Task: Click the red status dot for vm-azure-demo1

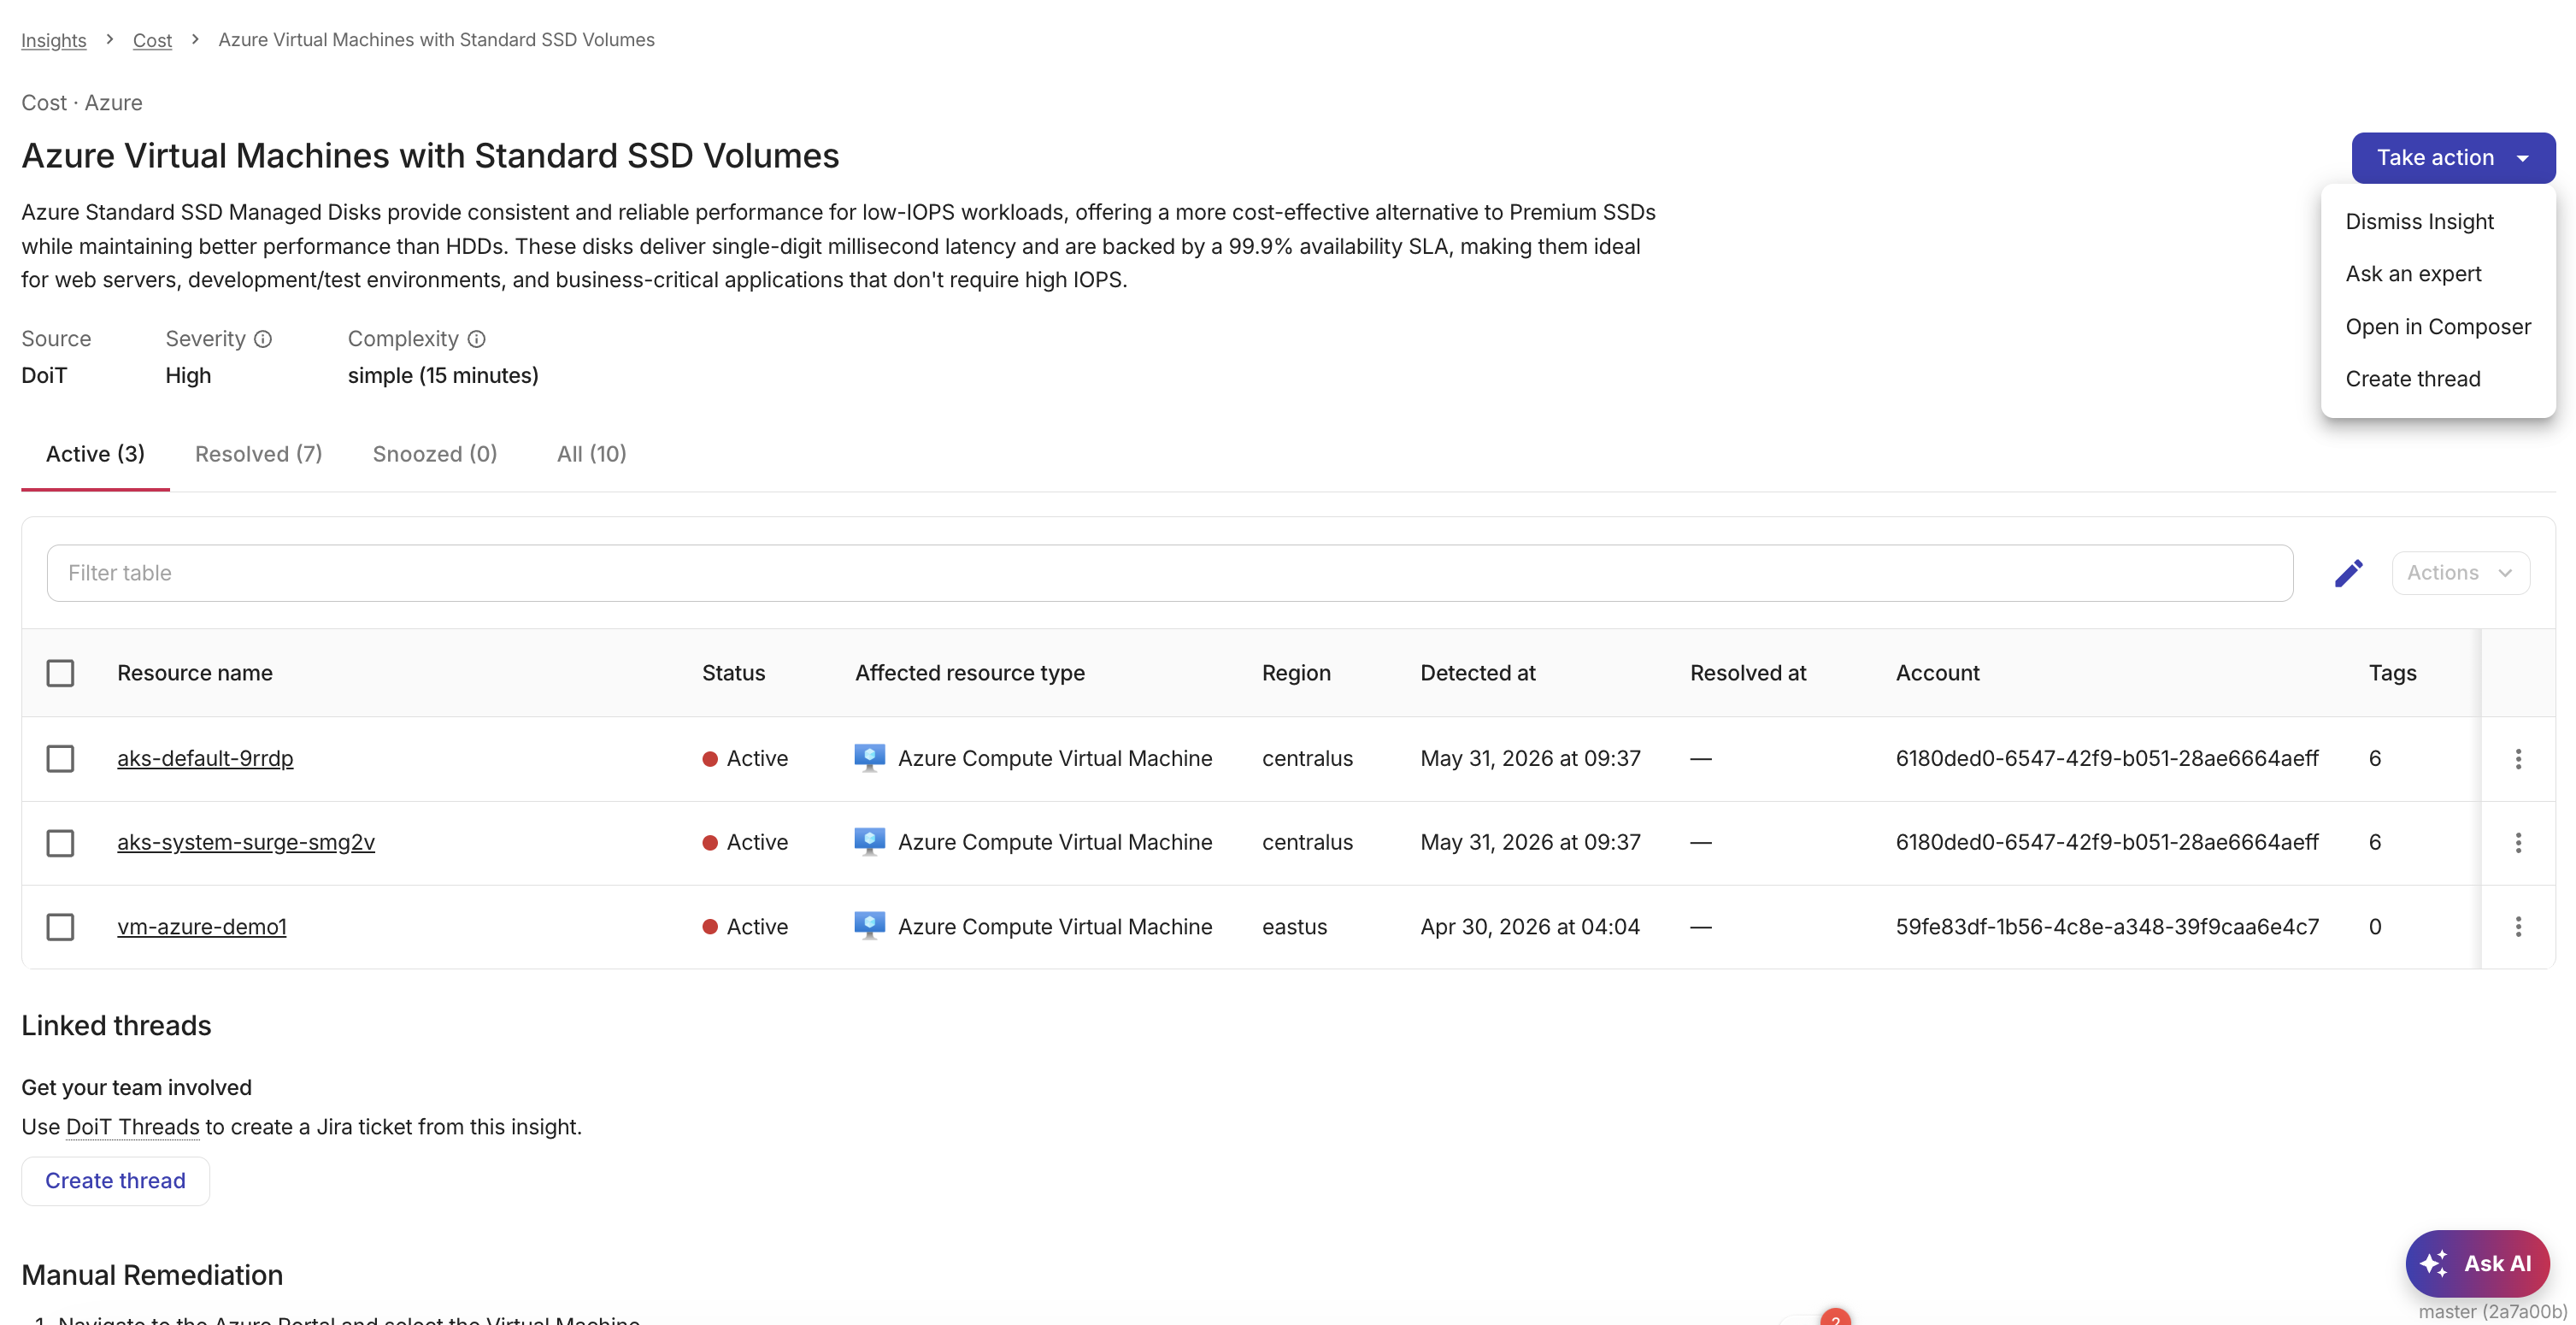Action: (x=710, y=927)
